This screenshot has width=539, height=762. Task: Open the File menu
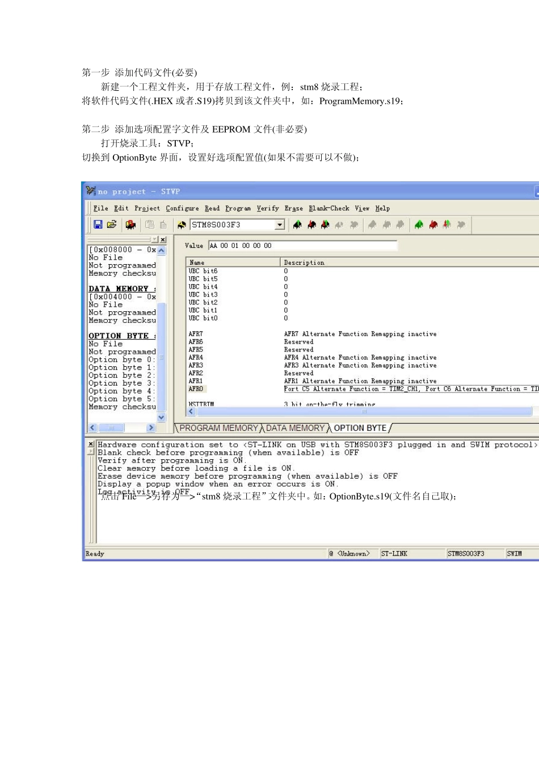point(101,208)
